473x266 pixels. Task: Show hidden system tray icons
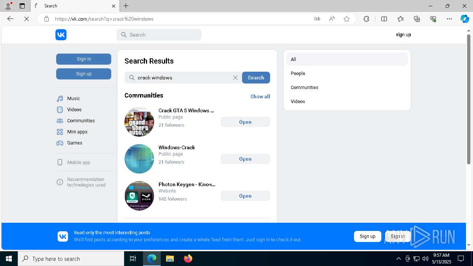pos(398,259)
